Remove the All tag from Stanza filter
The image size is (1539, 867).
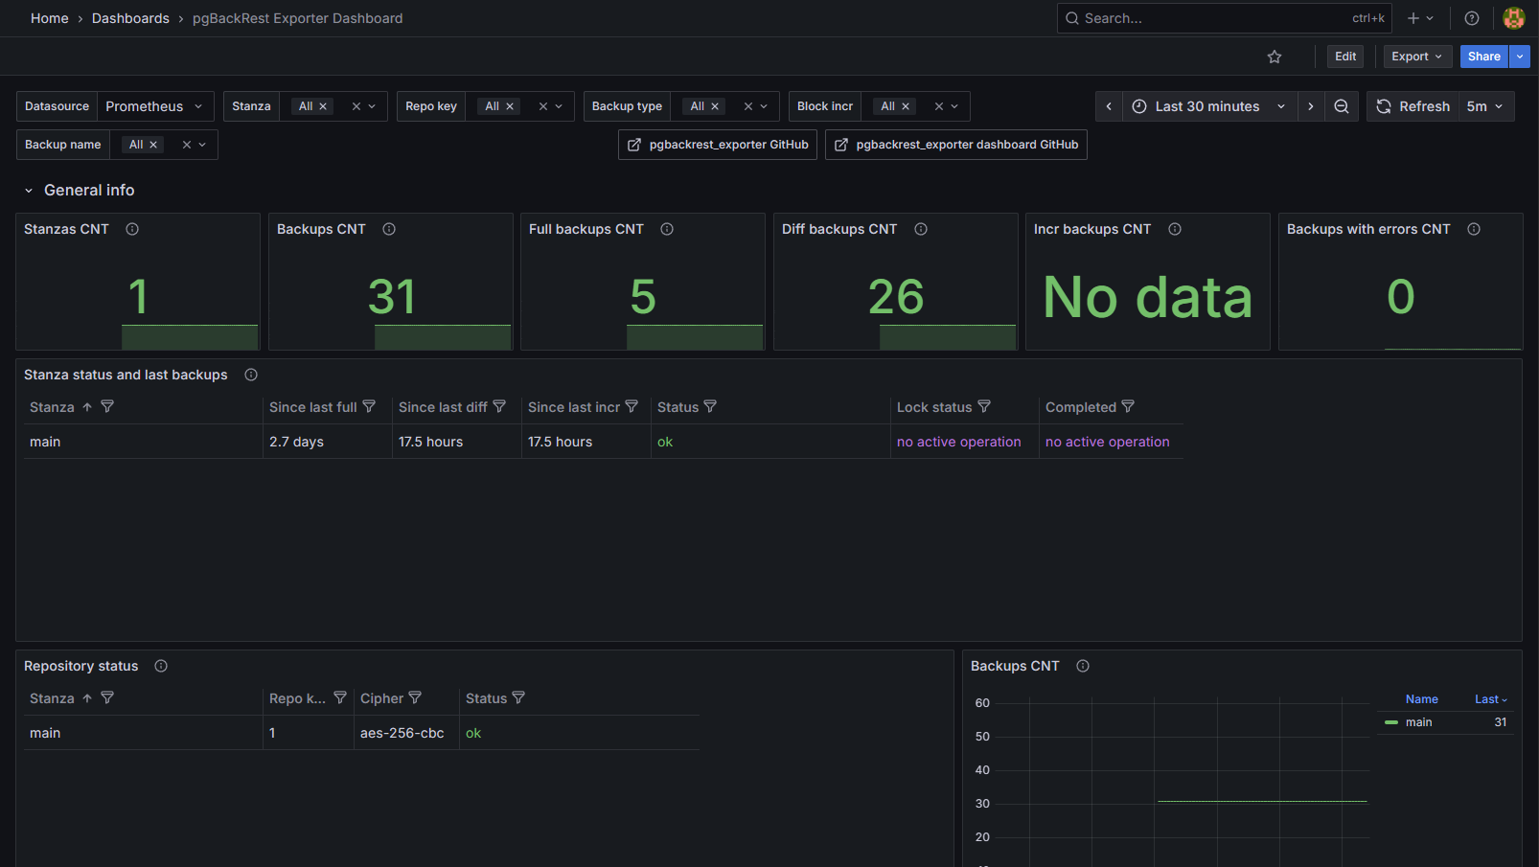pyautogui.click(x=323, y=106)
